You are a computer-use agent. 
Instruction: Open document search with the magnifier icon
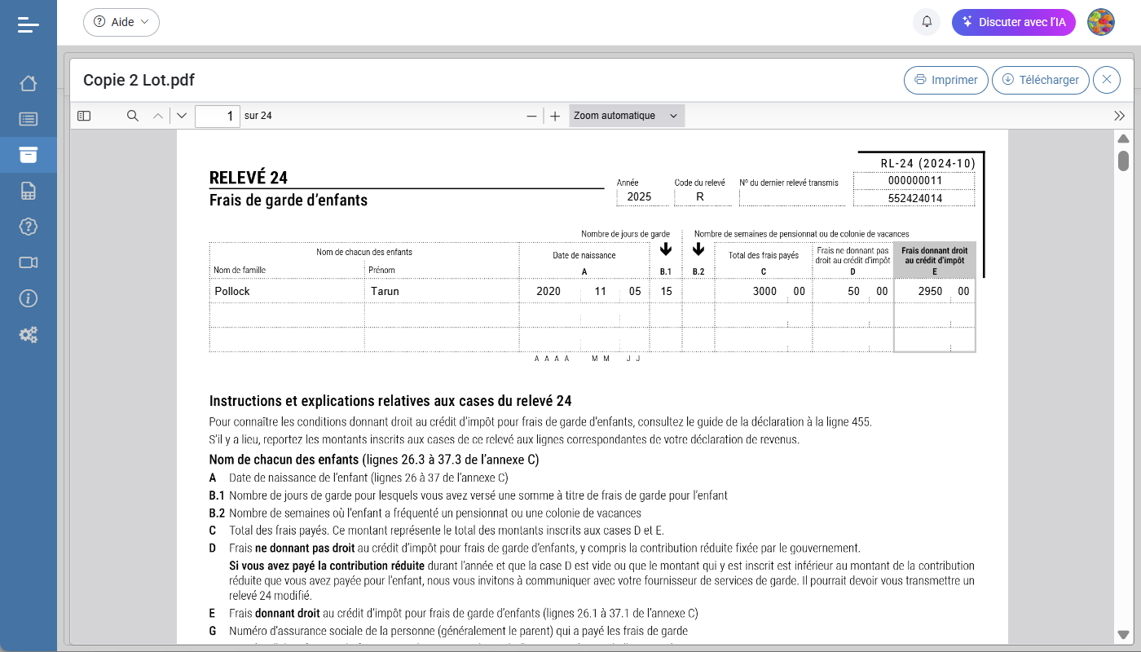[132, 116]
